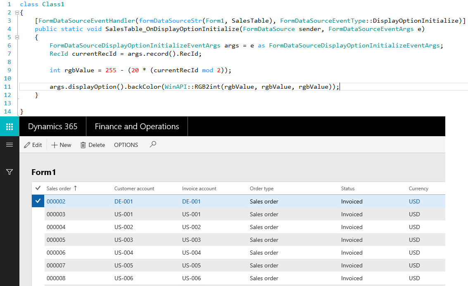Select sales order 000005 cell
The height and width of the screenshot is (286, 468).
tap(56, 240)
